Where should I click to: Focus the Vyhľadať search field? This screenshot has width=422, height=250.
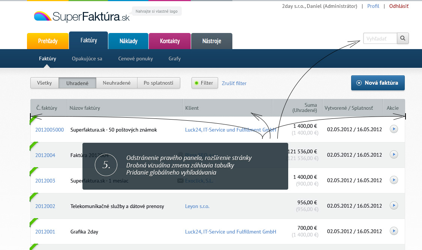(380, 38)
